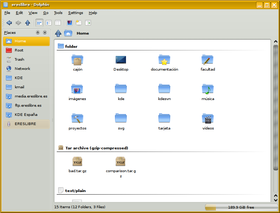Close the Places panel
Screen dimensions: 280x213
[x=45, y=32]
